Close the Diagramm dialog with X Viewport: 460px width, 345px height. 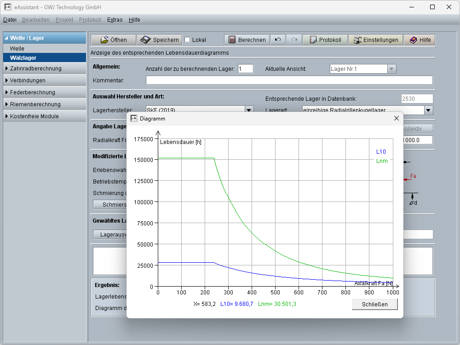[x=396, y=119]
